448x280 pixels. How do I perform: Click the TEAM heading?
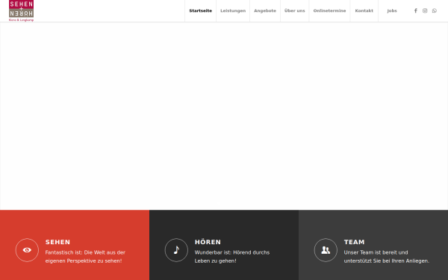(x=354, y=242)
